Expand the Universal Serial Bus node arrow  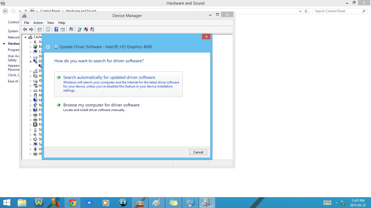pyautogui.click(x=31, y=149)
